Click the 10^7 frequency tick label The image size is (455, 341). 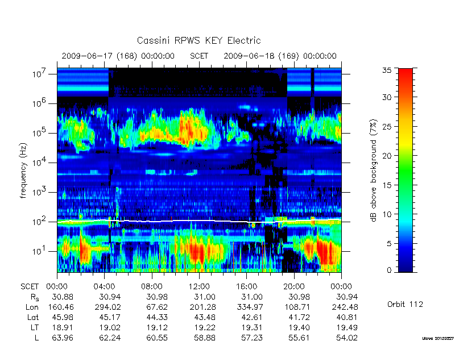40,74
